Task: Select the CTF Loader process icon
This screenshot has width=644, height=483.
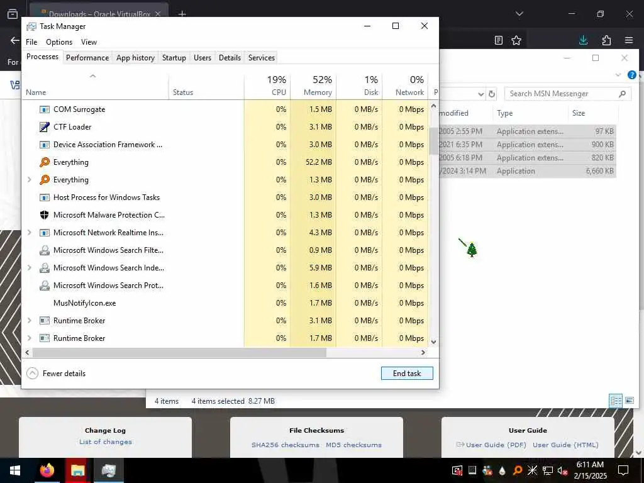Action: (45, 127)
